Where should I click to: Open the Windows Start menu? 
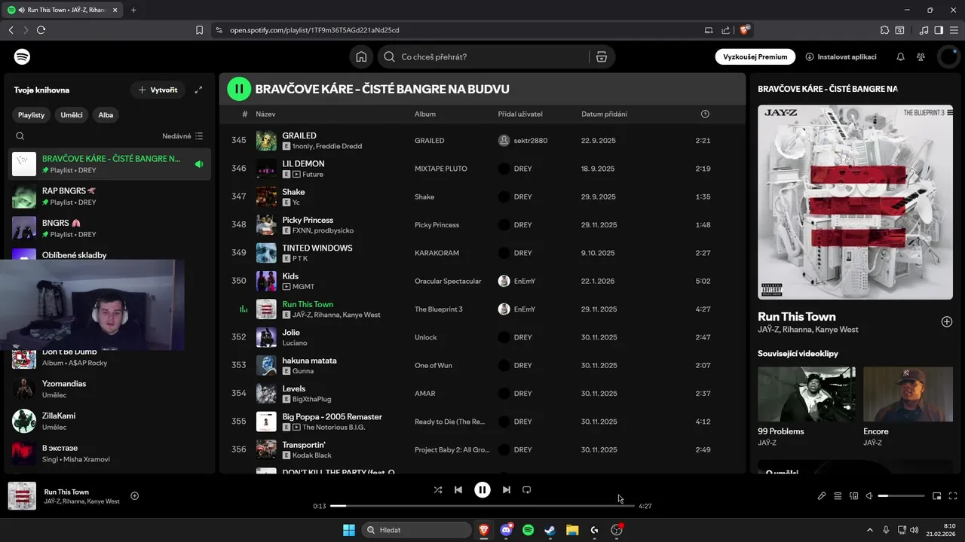tap(349, 530)
